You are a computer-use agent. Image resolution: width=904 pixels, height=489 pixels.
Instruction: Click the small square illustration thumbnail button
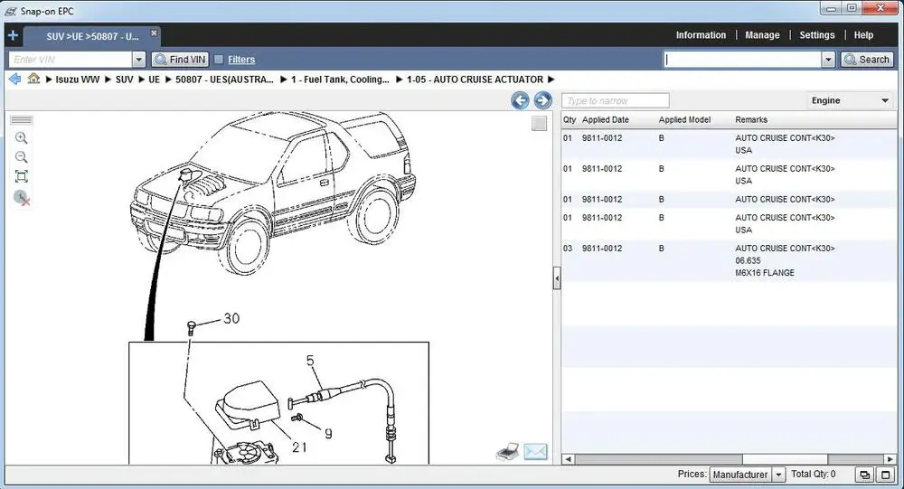[x=539, y=124]
